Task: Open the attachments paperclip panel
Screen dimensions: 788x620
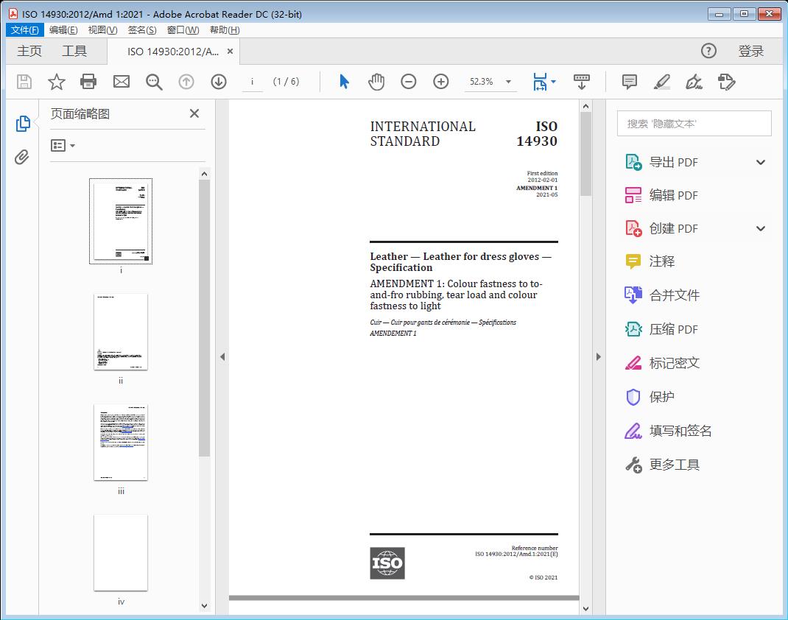Action: coord(22,157)
